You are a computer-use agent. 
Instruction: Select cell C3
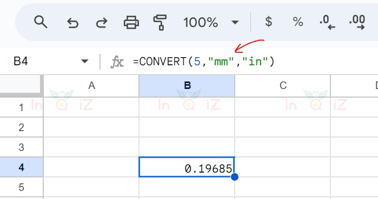pos(282,147)
